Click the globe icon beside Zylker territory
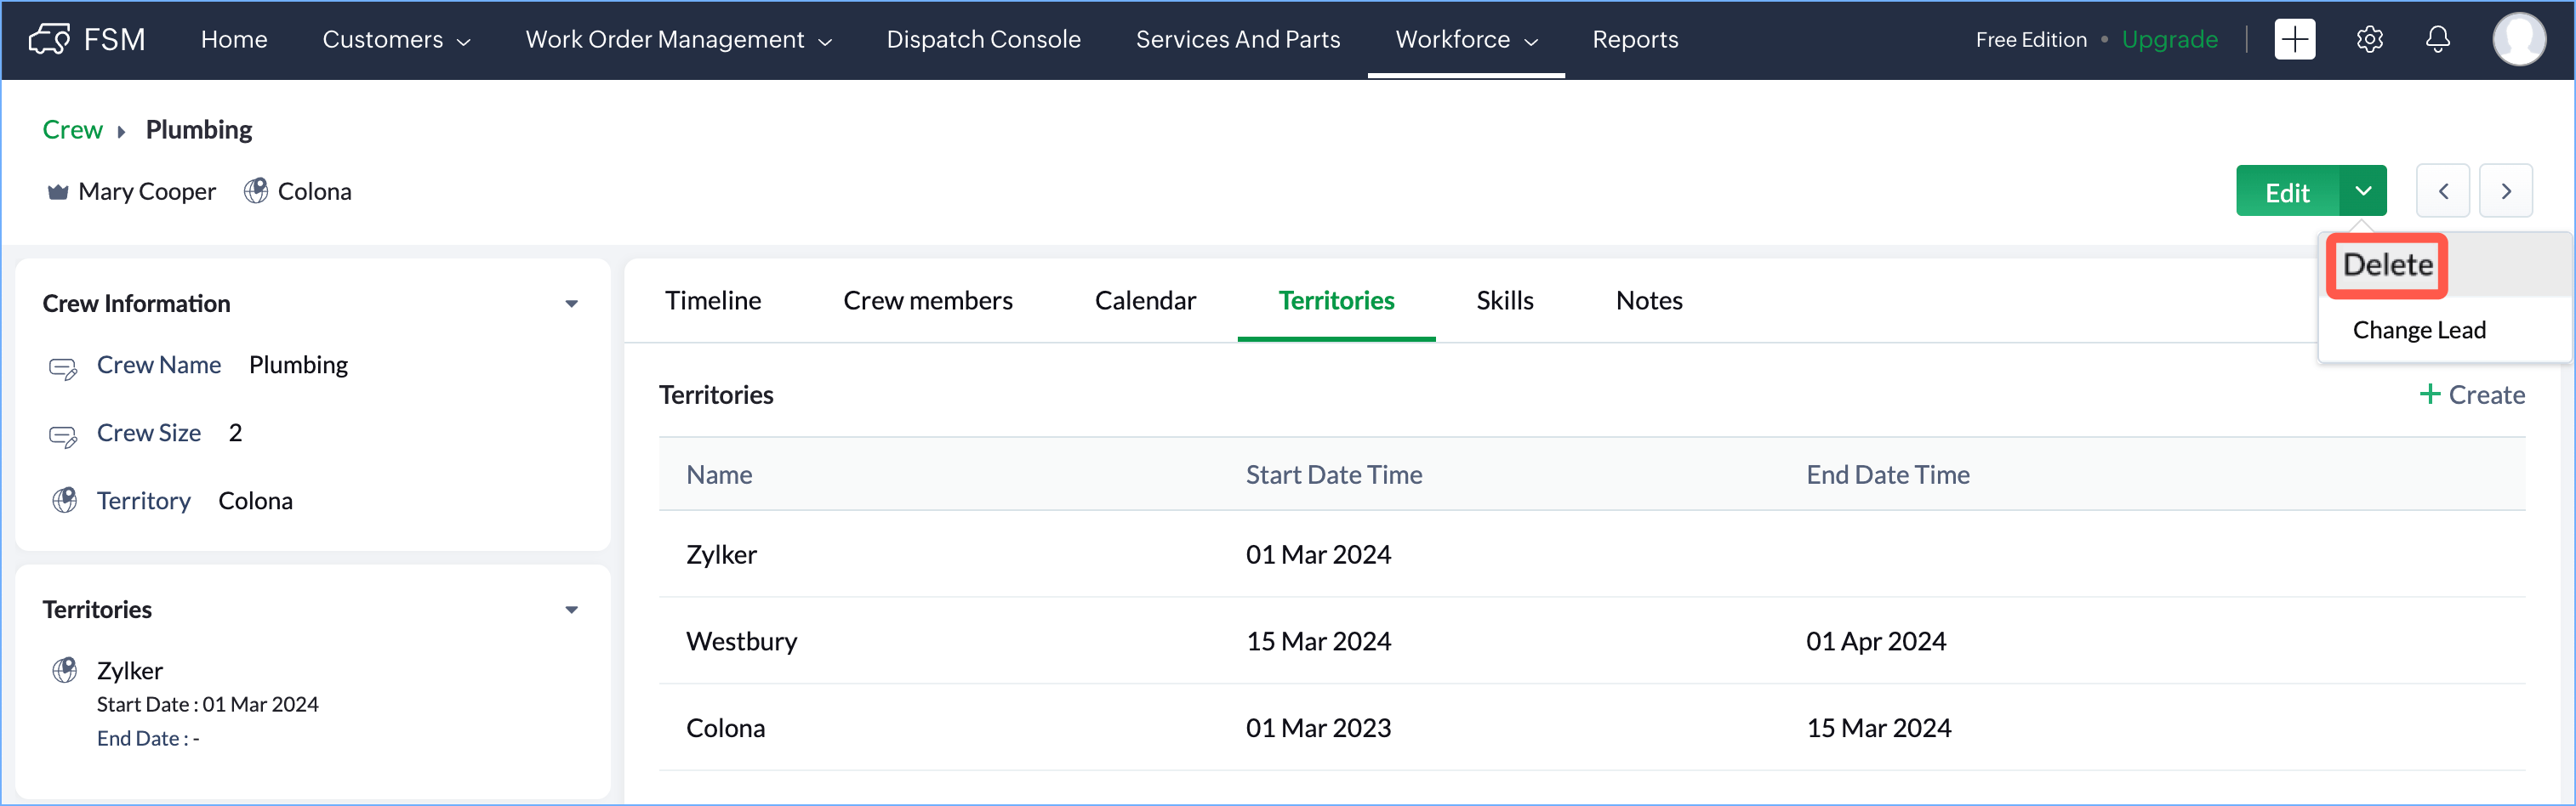Viewport: 2576px width, 806px height. click(x=65, y=670)
